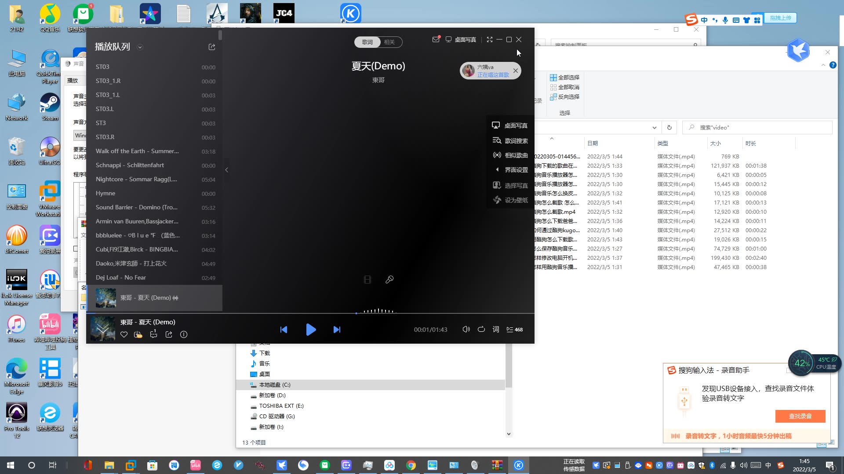Image resolution: width=844 pixels, height=474 pixels.
Task: Open the comments icon in the player bar
Action: pos(153,335)
